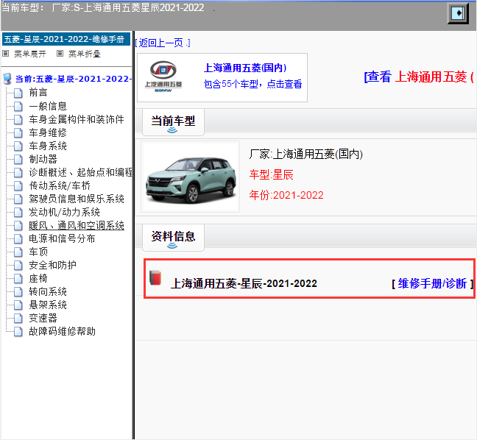Screen dimensions: 477x440
Task: Click the 查看 上海通用五菱 link
Action: tap(419, 77)
